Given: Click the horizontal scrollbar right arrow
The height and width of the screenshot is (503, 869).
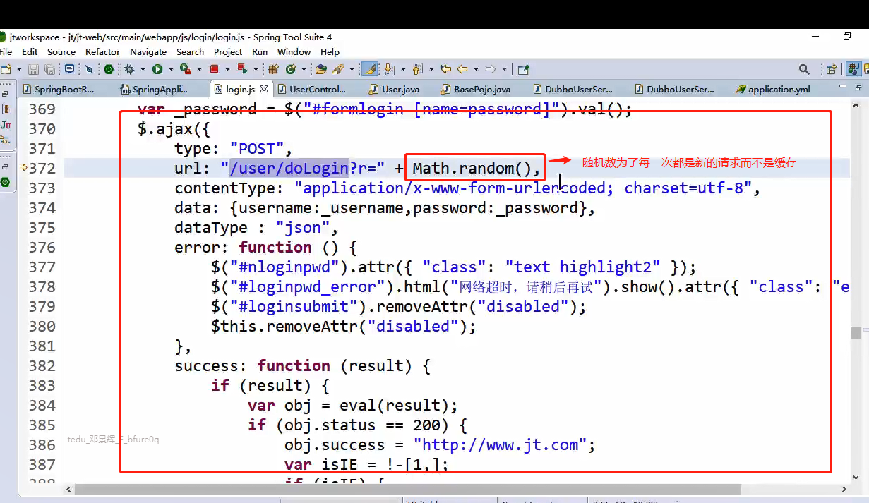Looking at the screenshot, I should pyautogui.click(x=844, y=489).
